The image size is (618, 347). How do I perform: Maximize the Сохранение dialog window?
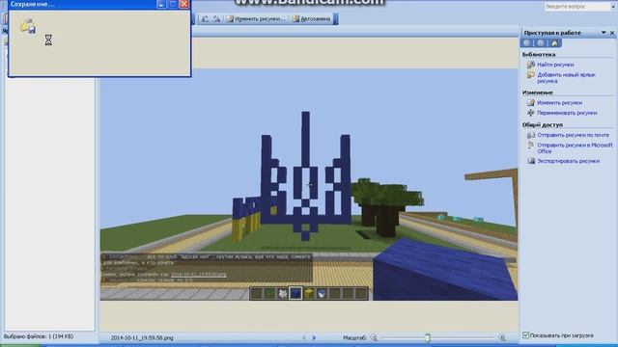[x=173, y=4]
